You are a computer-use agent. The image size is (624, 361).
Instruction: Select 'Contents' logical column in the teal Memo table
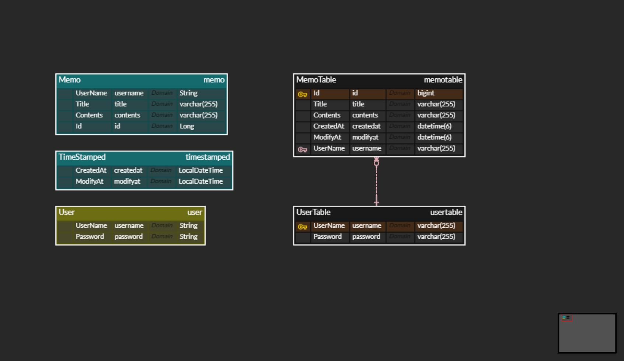[x=89, y=115]
